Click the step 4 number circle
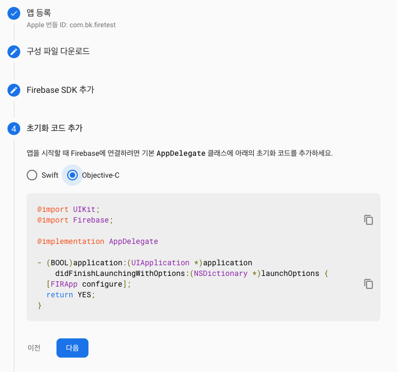This screenshot has width=397, height=372. (x=14, y=129)
